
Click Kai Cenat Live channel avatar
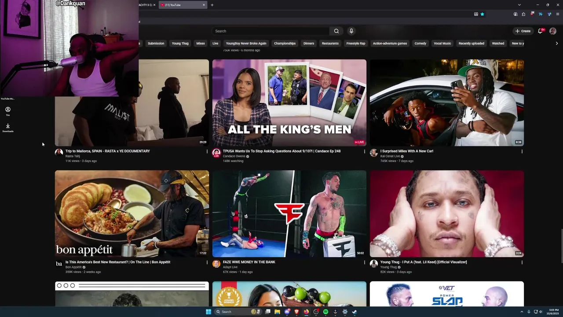click(374, 153)
